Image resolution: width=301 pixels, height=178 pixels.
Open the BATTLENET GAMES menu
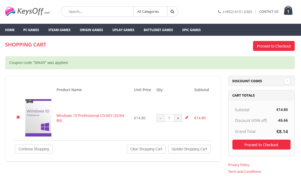coord(158,30)
